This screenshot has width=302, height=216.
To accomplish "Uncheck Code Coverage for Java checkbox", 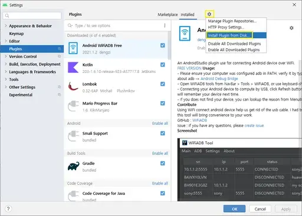I will point(163,193).
